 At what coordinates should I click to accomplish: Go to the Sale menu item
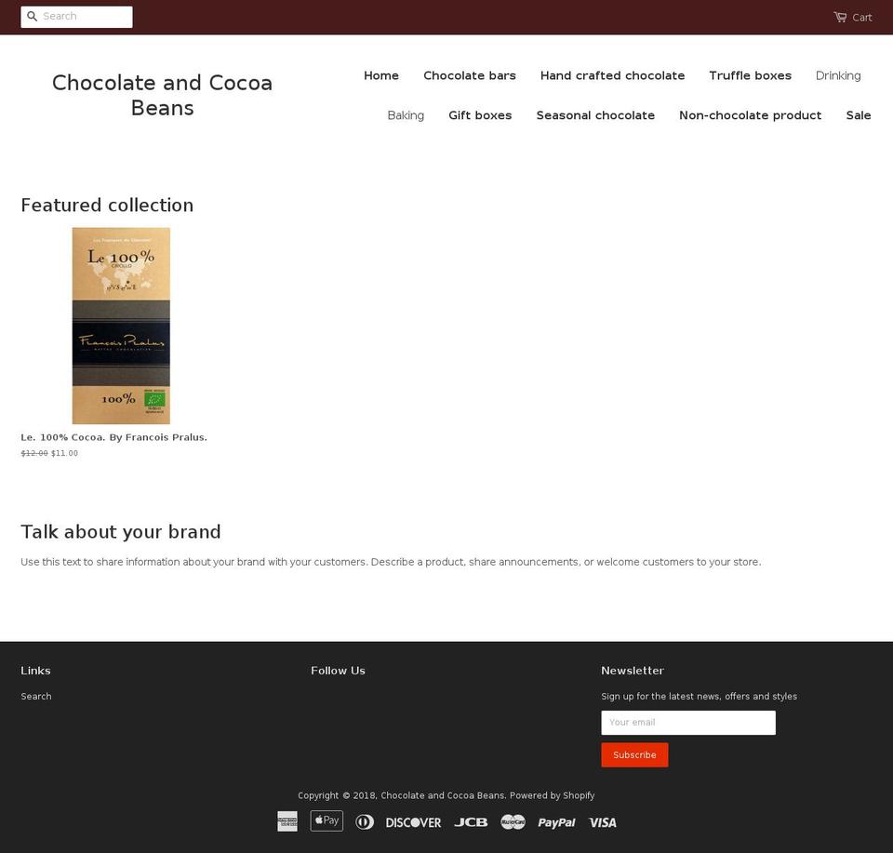859,115
